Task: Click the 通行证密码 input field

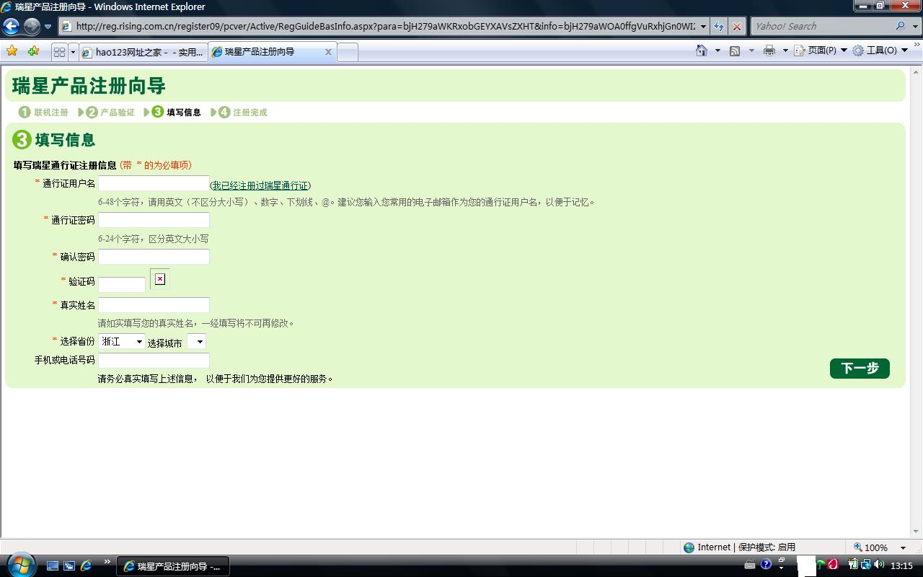Action: (x=154, y=220)
